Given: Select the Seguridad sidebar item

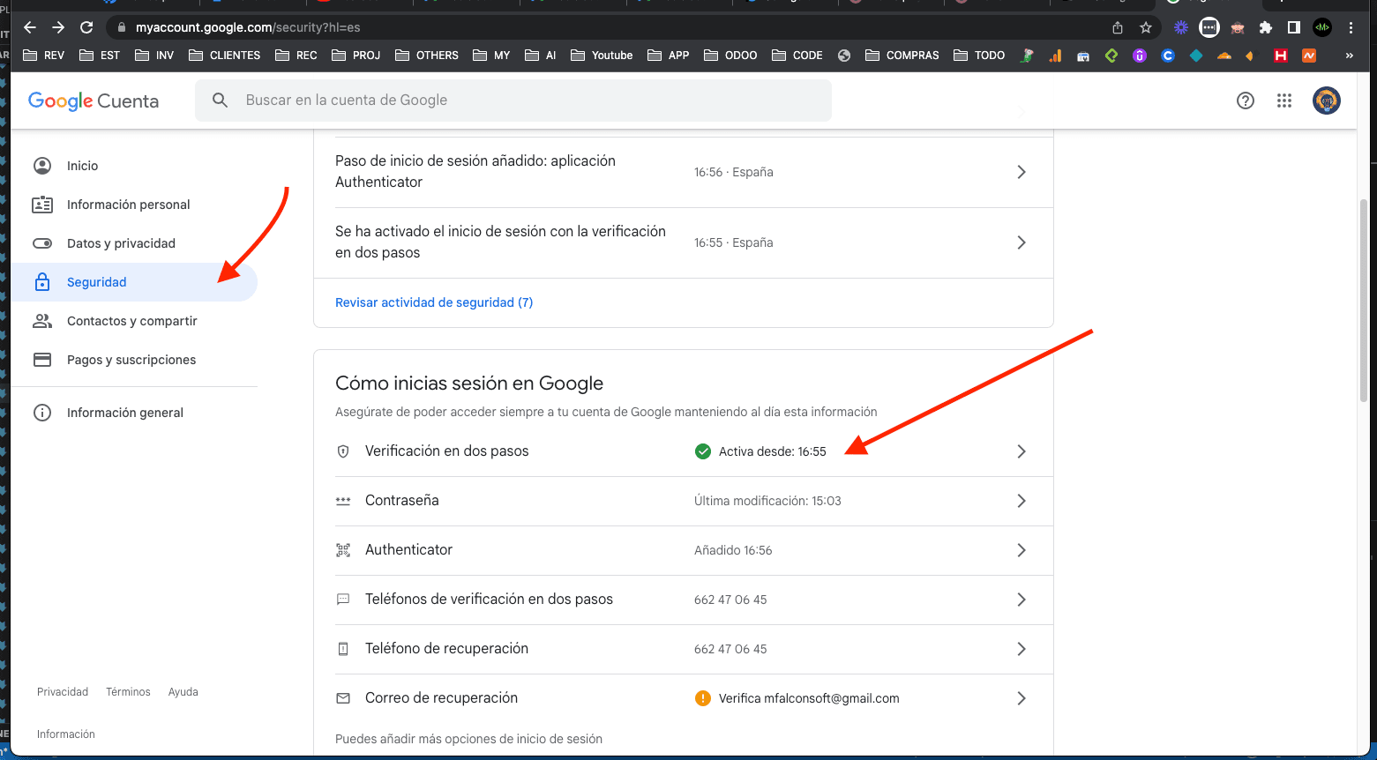Looking at the screenshot, I should [134, 282].
